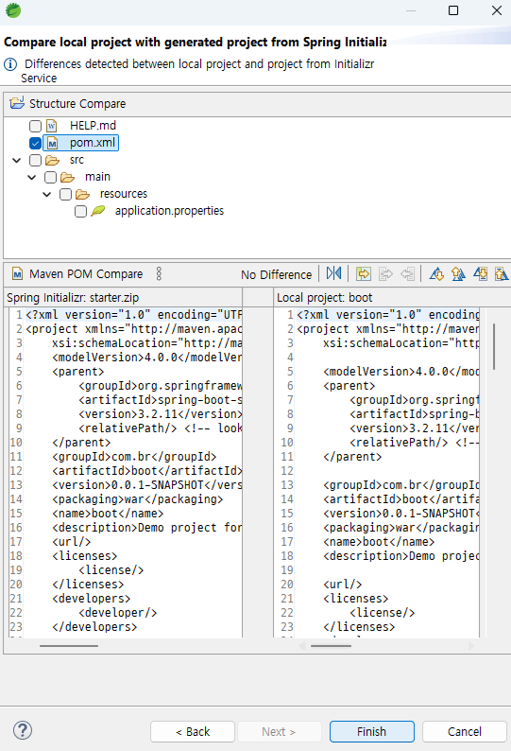Viewport: 511px width, 751px height.
Task: Tick the HELP.md checkbox
Action: (x=35, y=126)
